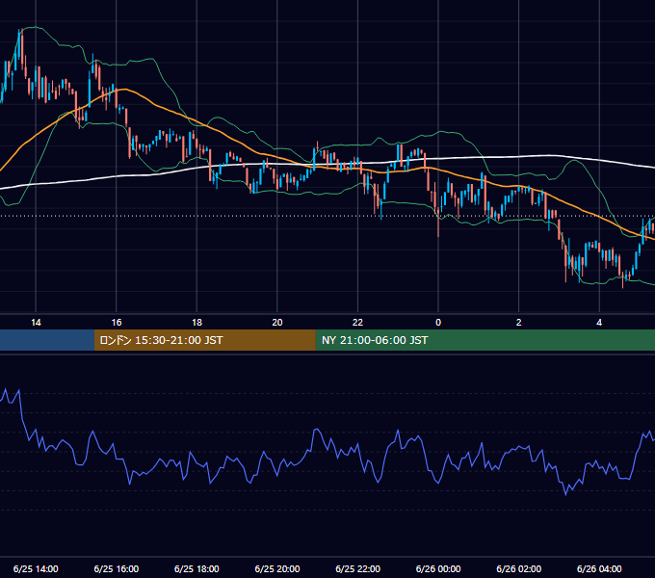Click the blue session bar before London
This screenshot has width=655, height=578.
click(x=47, y=340)
